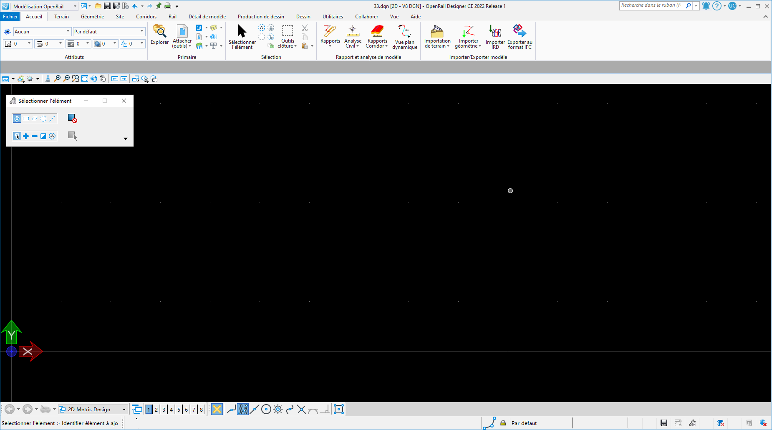772x430 pixels.
Task: Click View Previous arrow icon
Action: click(115, 78)
